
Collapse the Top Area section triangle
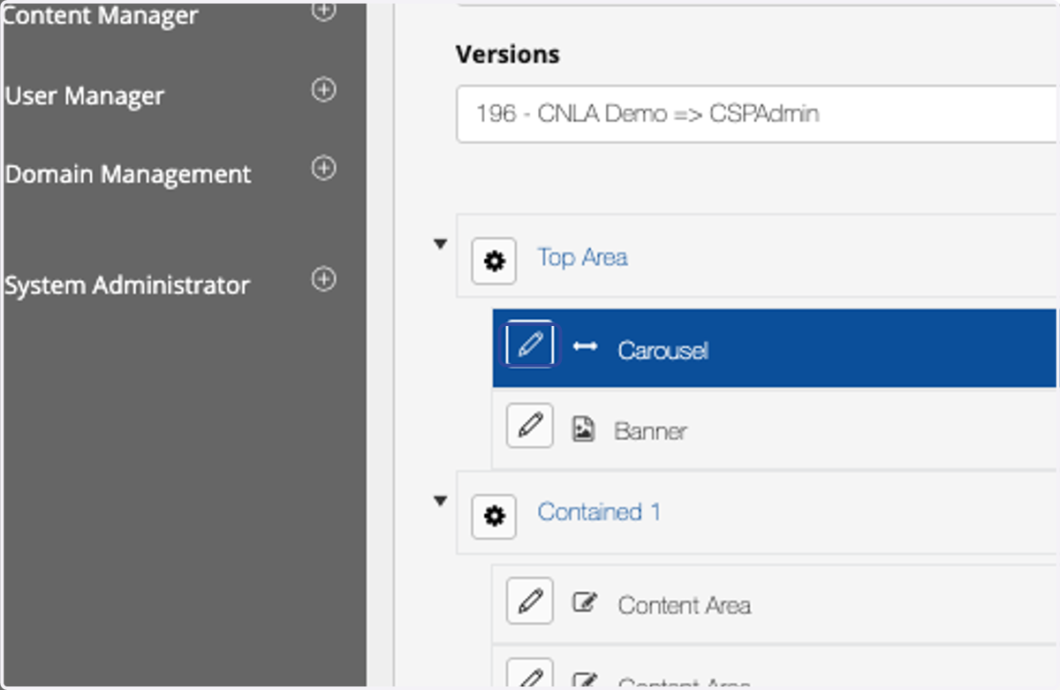tap(440, 244)
